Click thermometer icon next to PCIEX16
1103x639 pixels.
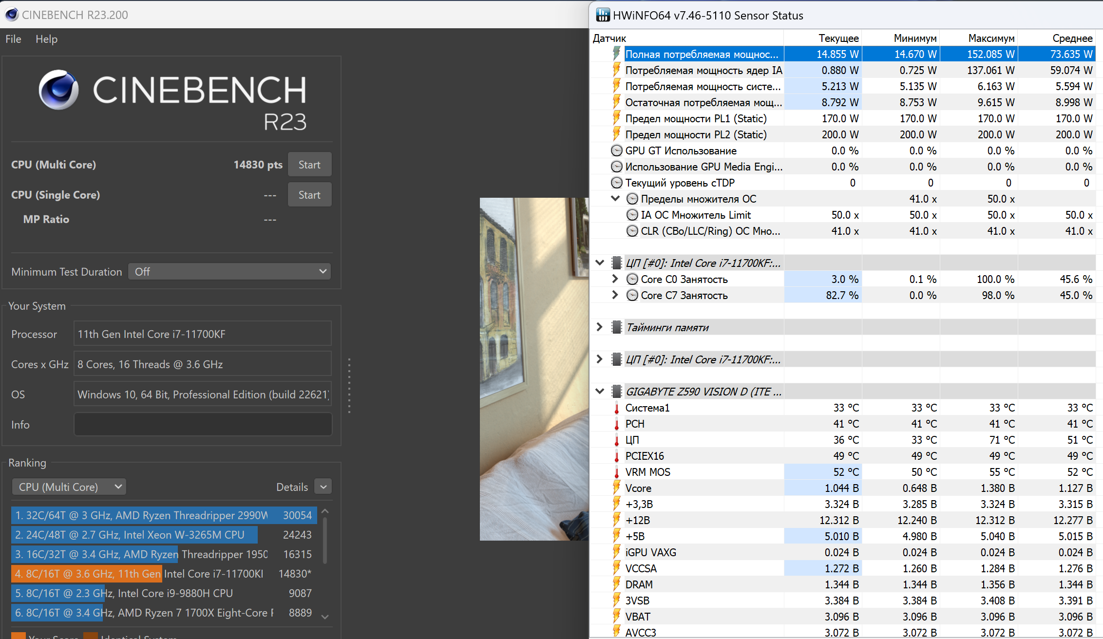click(616, 456)
